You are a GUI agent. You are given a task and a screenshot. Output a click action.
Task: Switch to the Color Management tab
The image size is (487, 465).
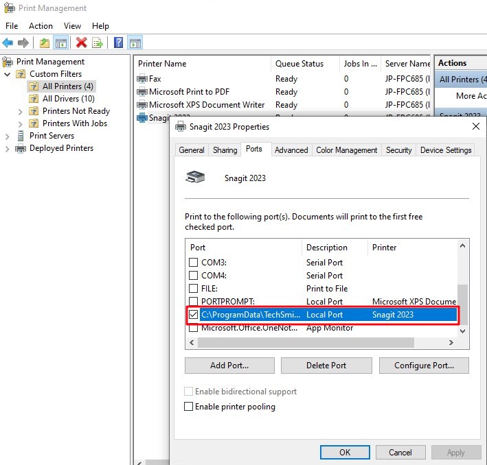tap(347, 150)
